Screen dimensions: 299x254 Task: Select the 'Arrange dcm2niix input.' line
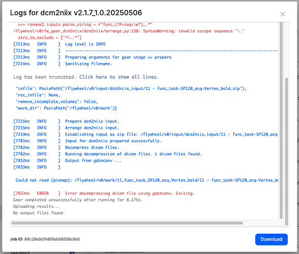click(x=66, y=128)
